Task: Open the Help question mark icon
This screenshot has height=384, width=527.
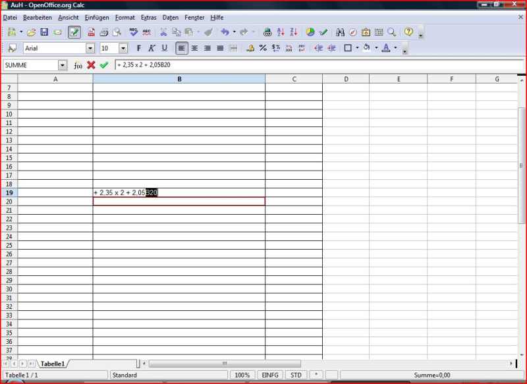Action: pos(408,32)
